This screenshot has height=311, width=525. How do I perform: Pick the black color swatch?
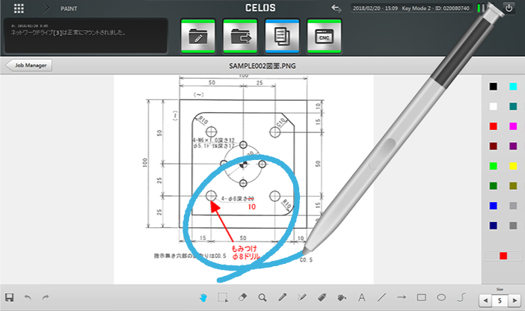493,87
